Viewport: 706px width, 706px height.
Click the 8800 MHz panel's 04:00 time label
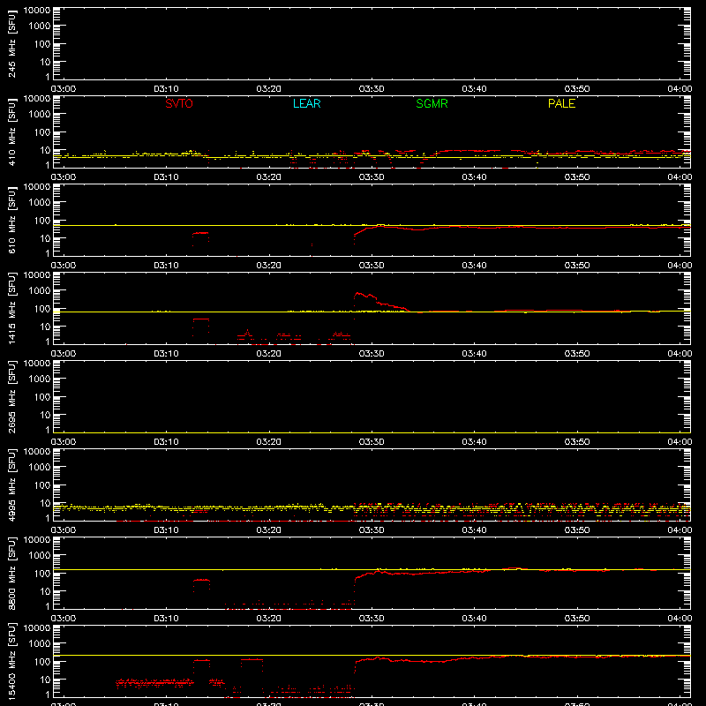(x=680, y=619)
